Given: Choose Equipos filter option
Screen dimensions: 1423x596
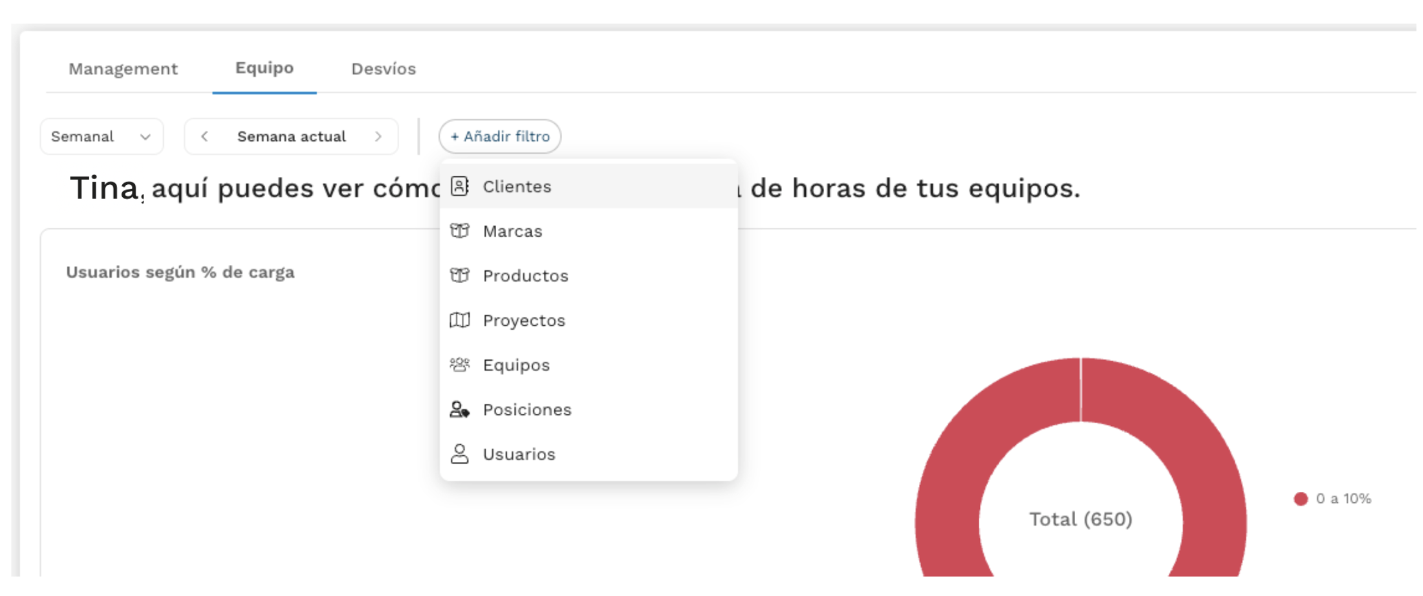Looking at the screenshot, I should tap(589, 365).
